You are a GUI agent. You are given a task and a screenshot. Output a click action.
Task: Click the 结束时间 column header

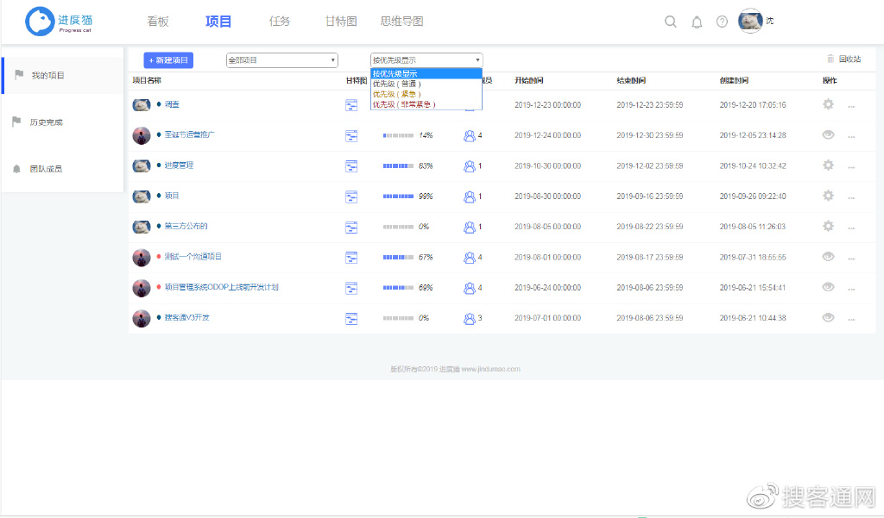(x=631, y=80)
